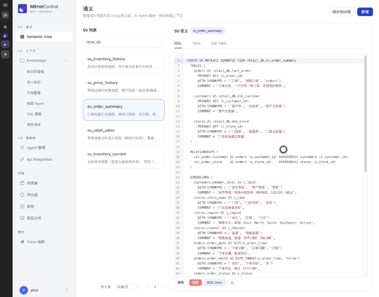Open the retail_db database dropdown
The height and width of the screenshot is (297, 379).
click(124, 42)
